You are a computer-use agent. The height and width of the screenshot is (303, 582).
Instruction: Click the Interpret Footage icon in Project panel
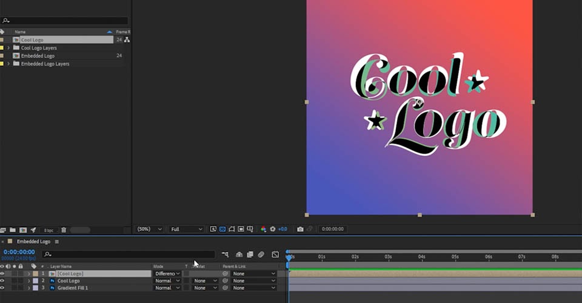tap(2, 230)
